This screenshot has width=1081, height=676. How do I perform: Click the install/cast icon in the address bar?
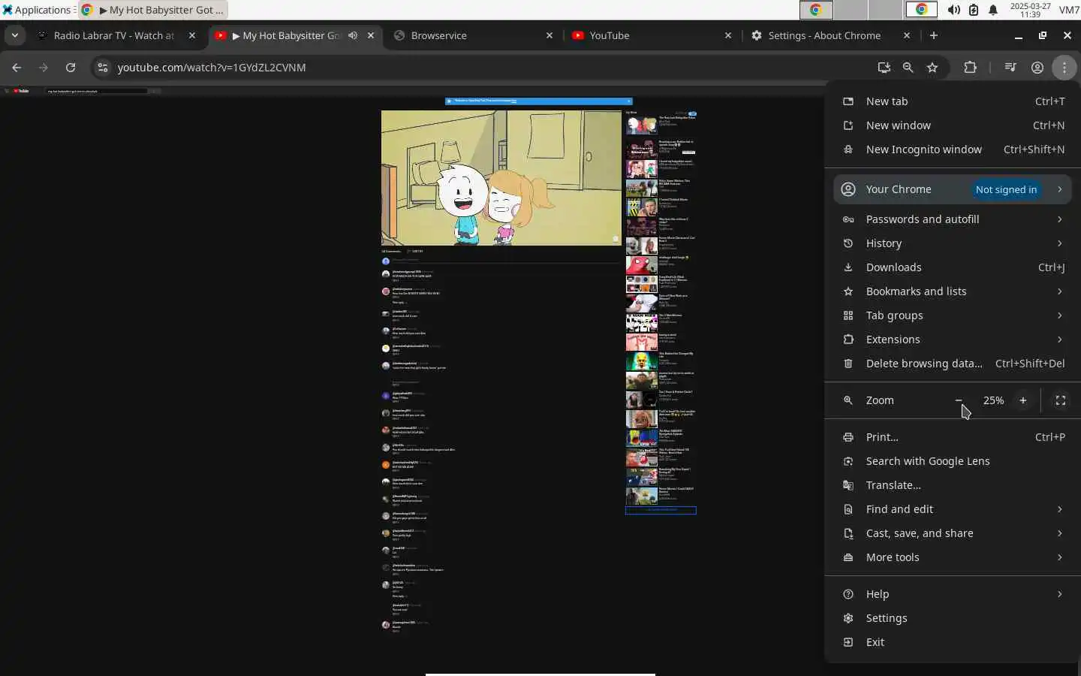tap(884, 68)
